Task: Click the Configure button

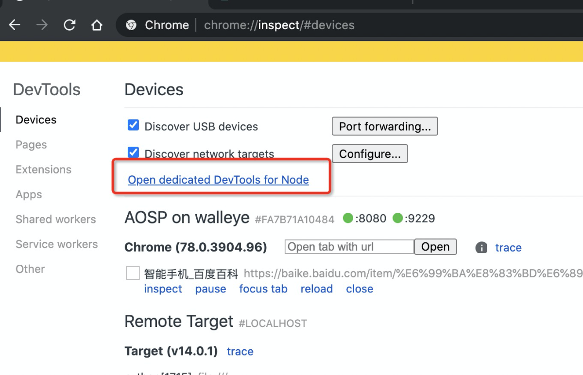Action: point(370,154)
